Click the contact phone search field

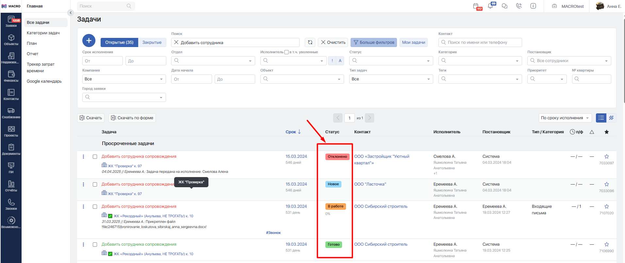point(480,42)
